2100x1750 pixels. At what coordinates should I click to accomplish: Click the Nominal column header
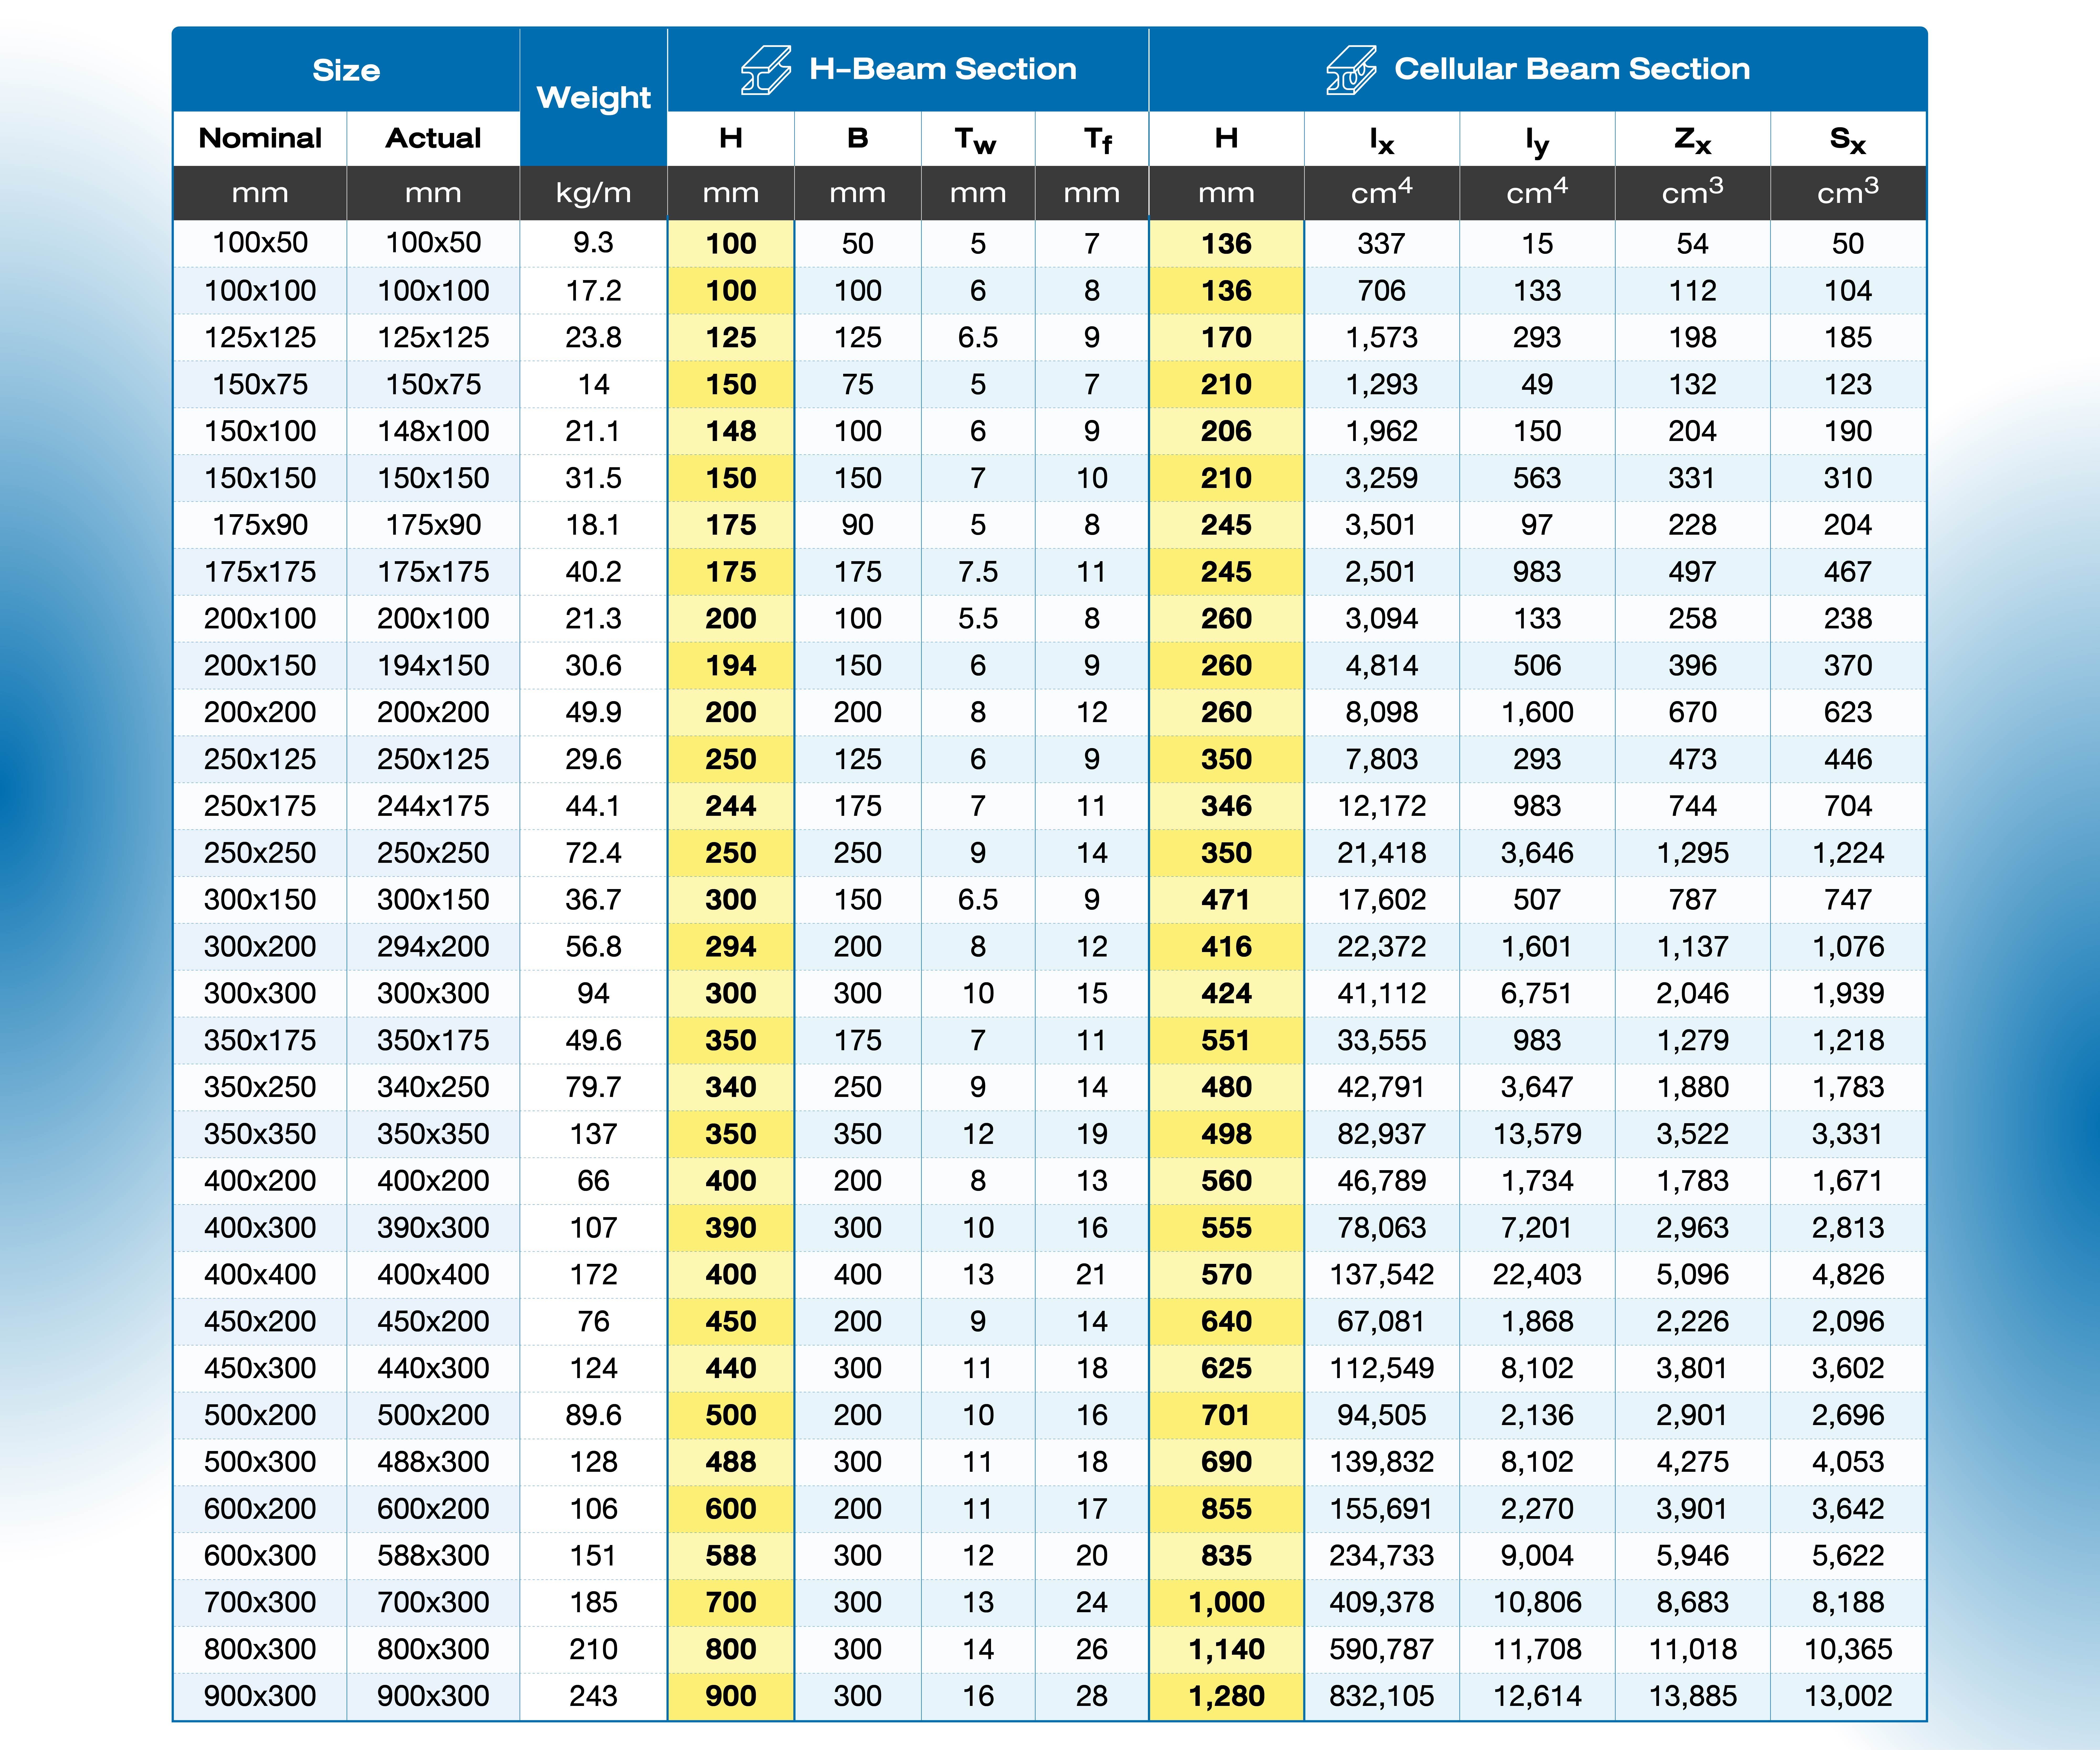(x=260, y=138)
